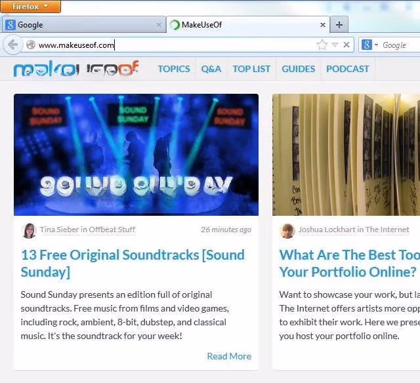The image size is (420, 383).
Task: Open the orange Firefox menu button
Action: pyautogui.click(x=31, y=7)
